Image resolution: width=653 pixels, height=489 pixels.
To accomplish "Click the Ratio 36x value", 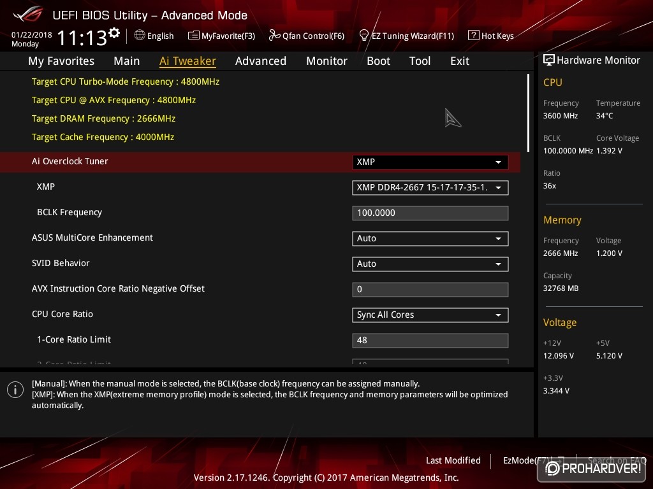I will click(x=550, y=186).
